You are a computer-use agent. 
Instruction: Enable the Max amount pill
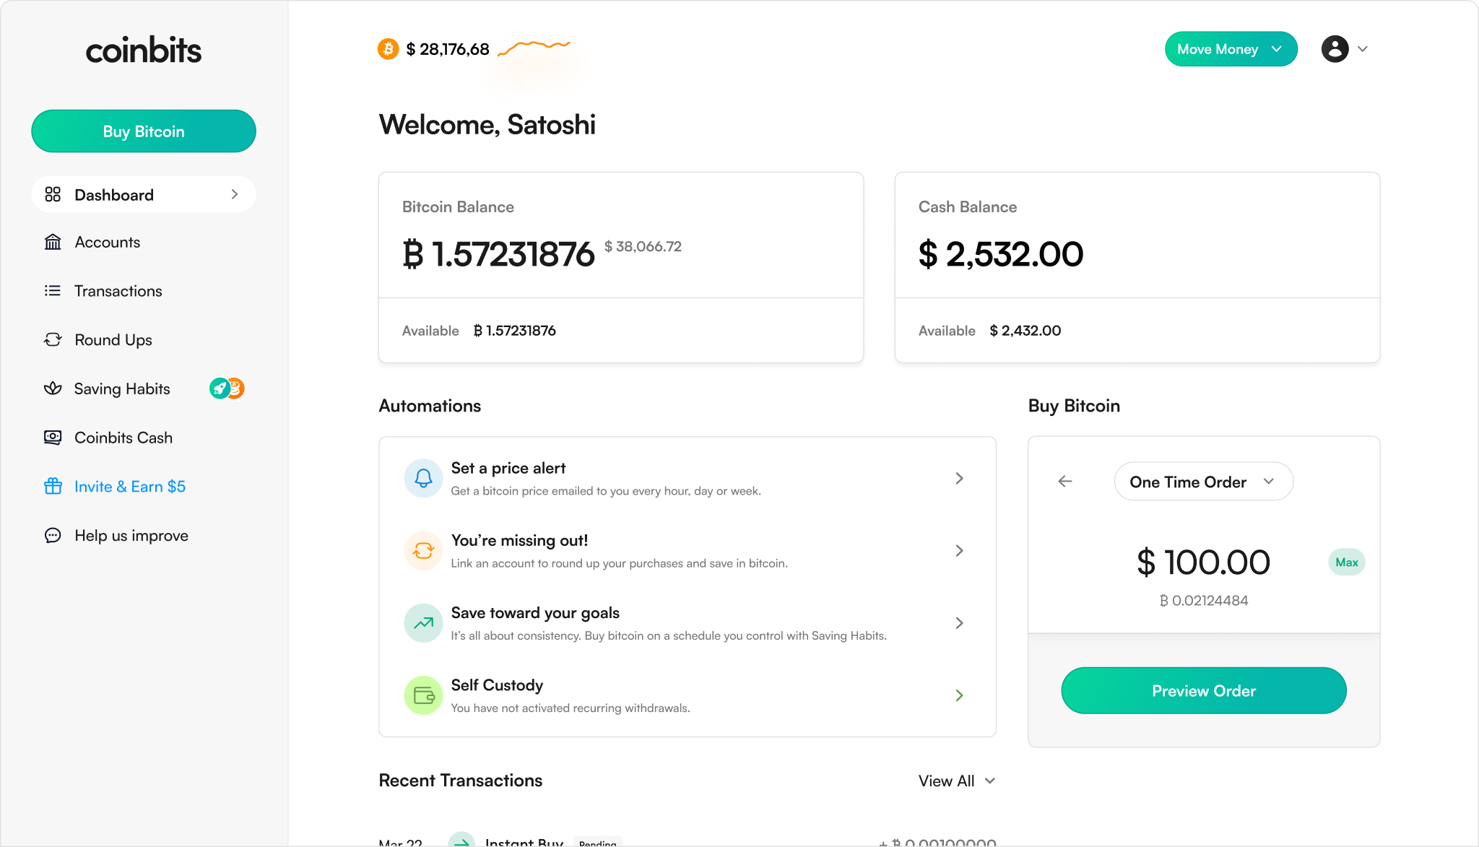1346,561
